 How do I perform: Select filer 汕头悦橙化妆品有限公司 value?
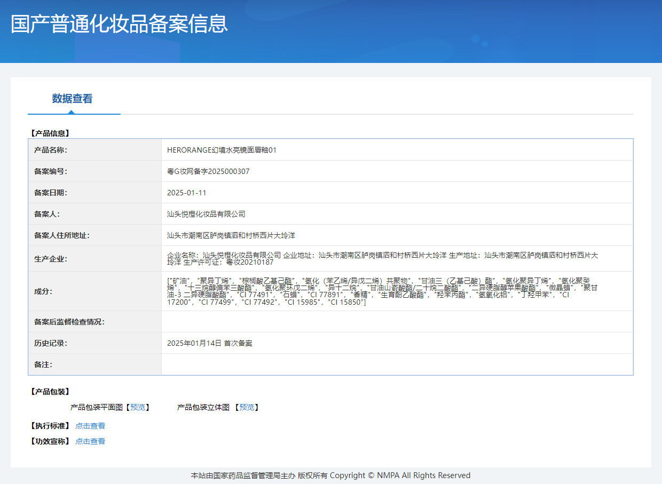point(206,214)
